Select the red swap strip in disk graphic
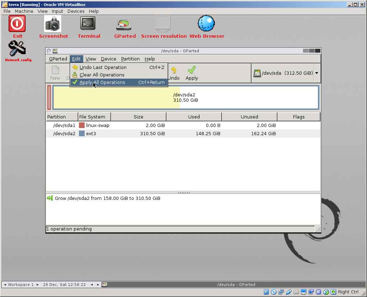 tap(49, 97)
